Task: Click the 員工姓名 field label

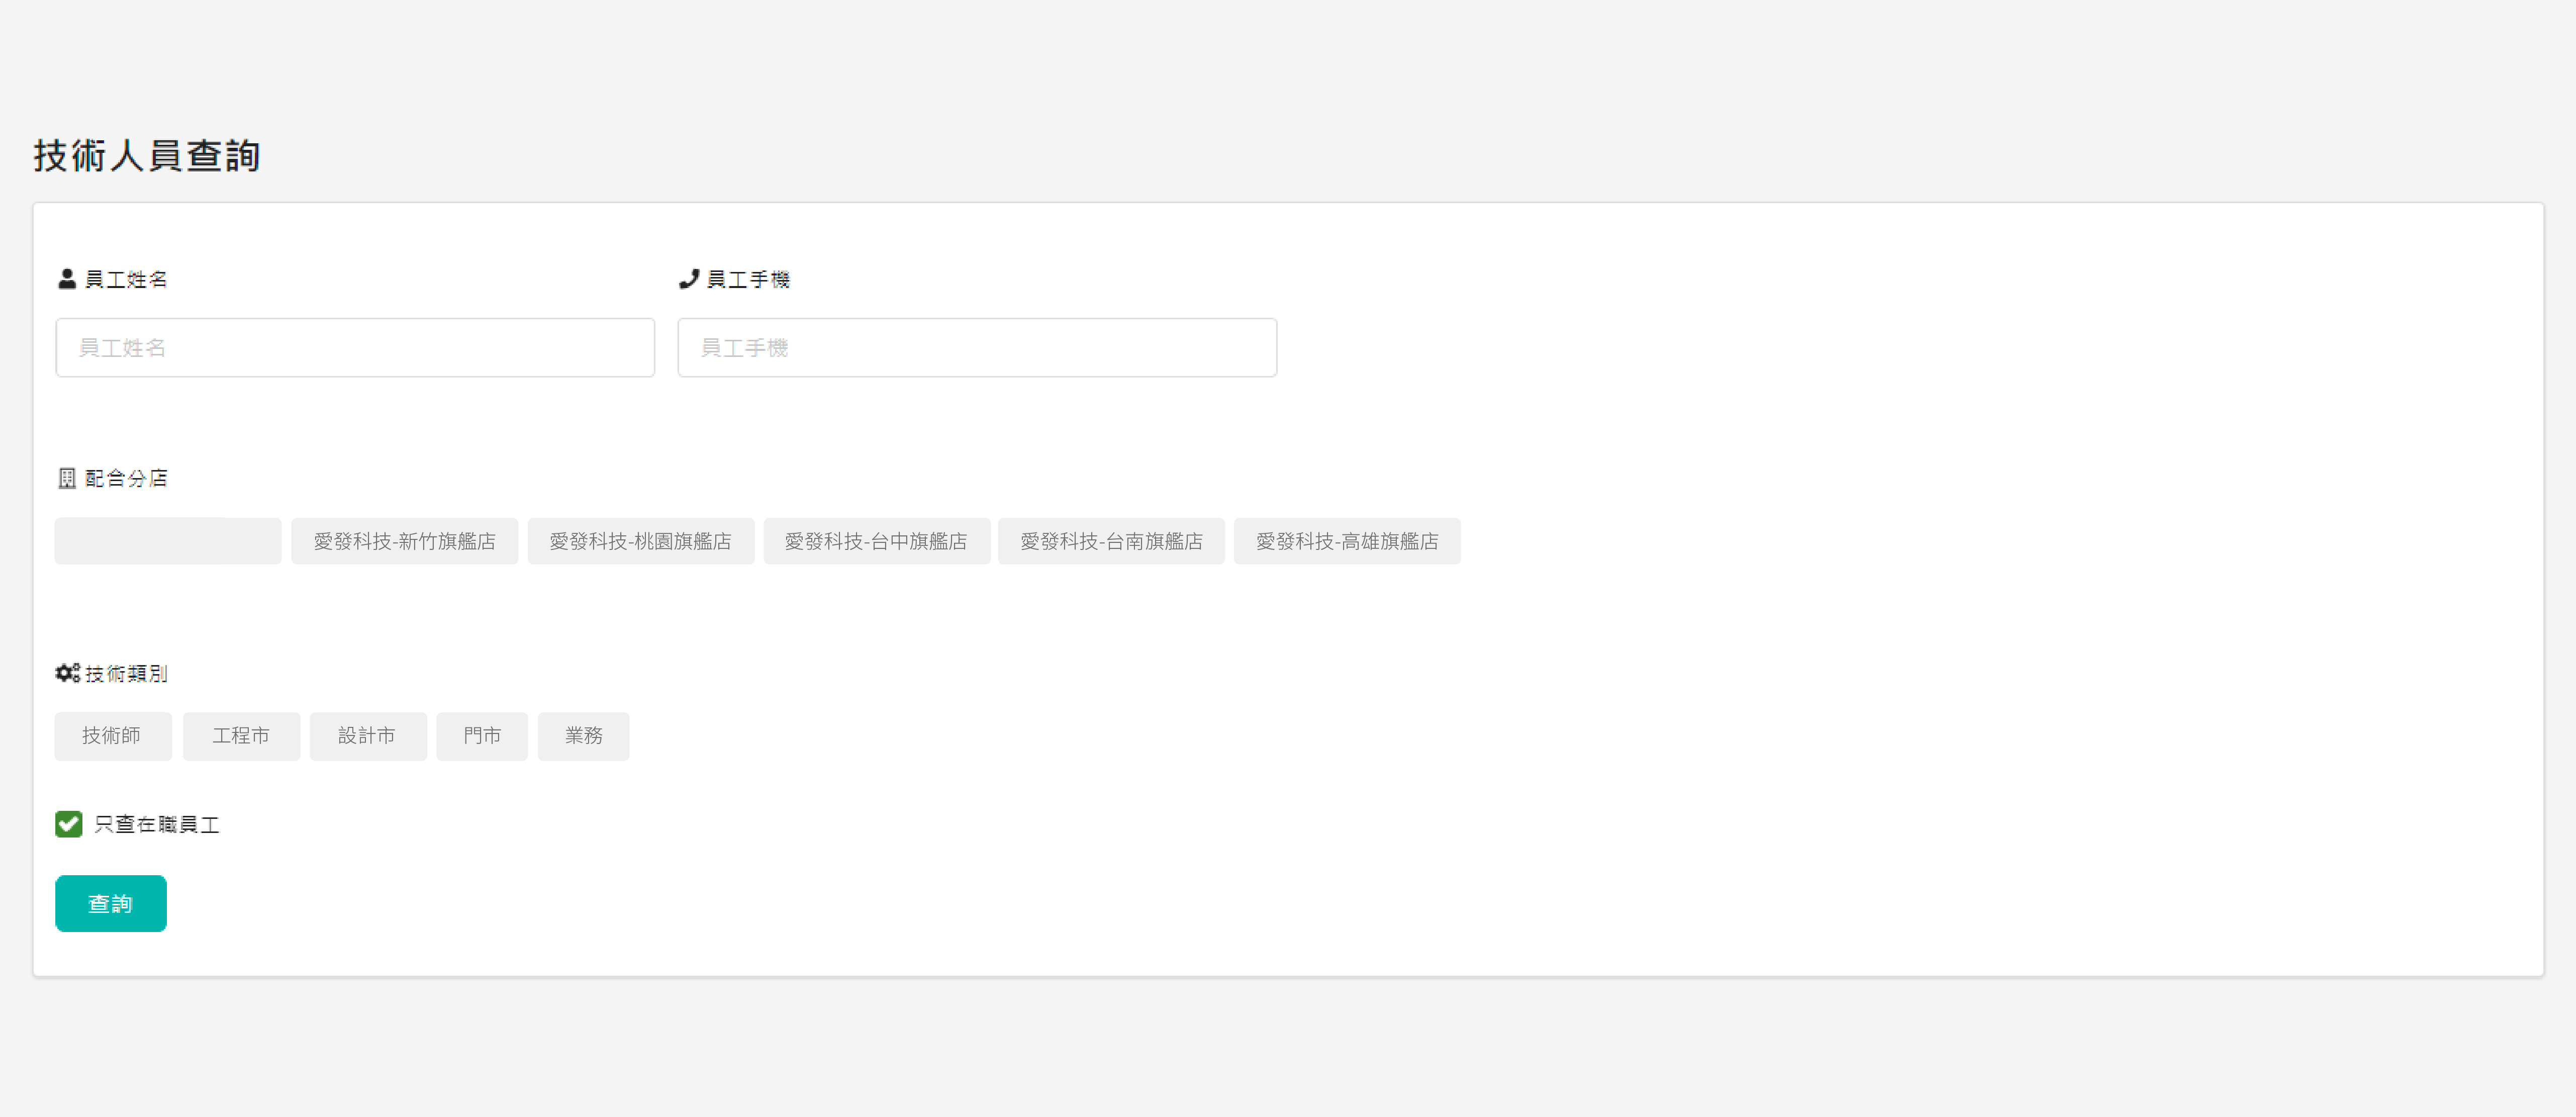Action: (126, 279)
